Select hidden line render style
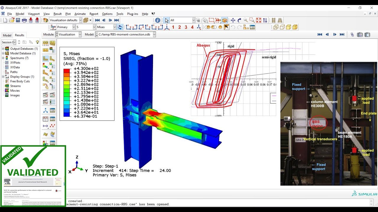Image resolution: width=378 pixels, height=212 pixels. coord(282,27)
